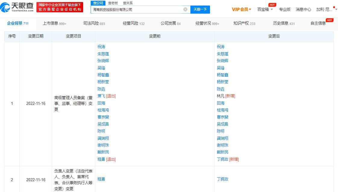Open 戴新民 in the 变更前 column
This screenshot has height=192, width=338.
click(103, 152)
